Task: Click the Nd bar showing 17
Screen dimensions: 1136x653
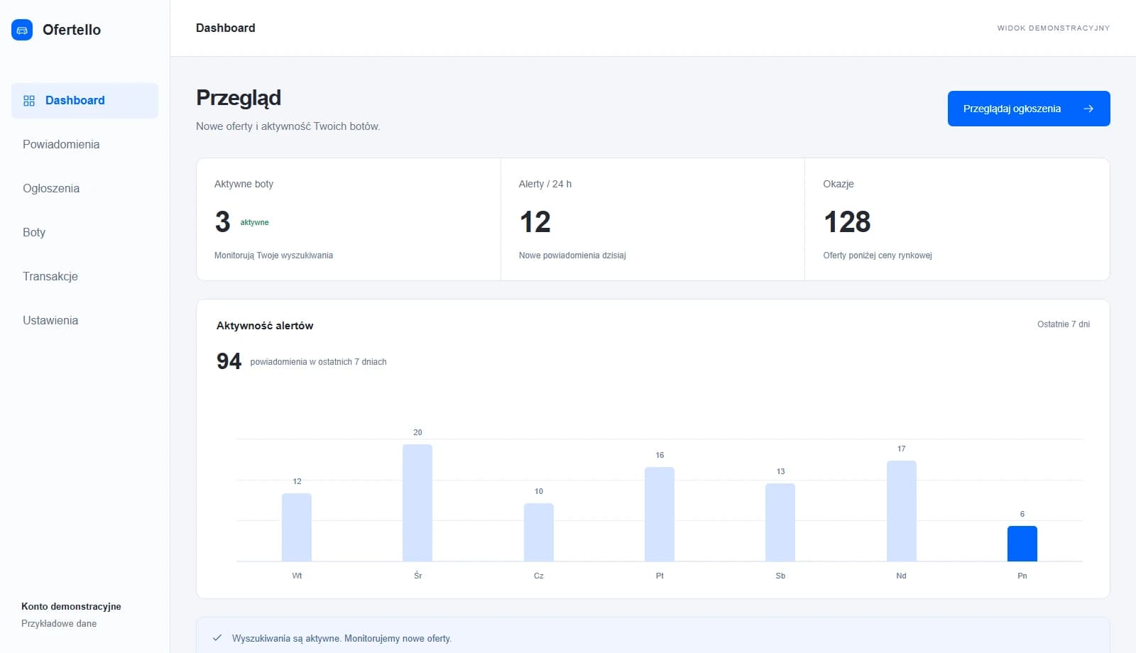Action: coord(902,511)
